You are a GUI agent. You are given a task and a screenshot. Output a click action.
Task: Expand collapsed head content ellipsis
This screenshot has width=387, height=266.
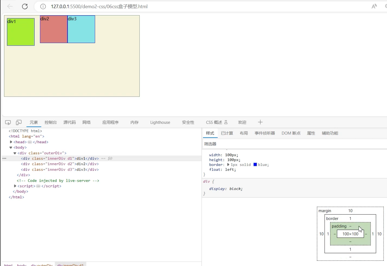coord(30,142)
